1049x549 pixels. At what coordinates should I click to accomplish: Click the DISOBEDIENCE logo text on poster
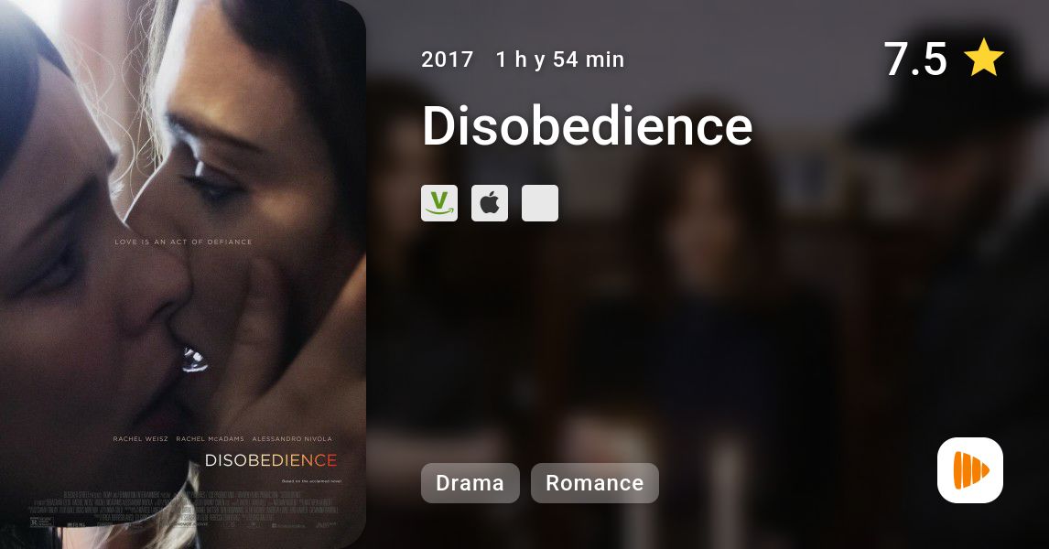tap(271, 460)
